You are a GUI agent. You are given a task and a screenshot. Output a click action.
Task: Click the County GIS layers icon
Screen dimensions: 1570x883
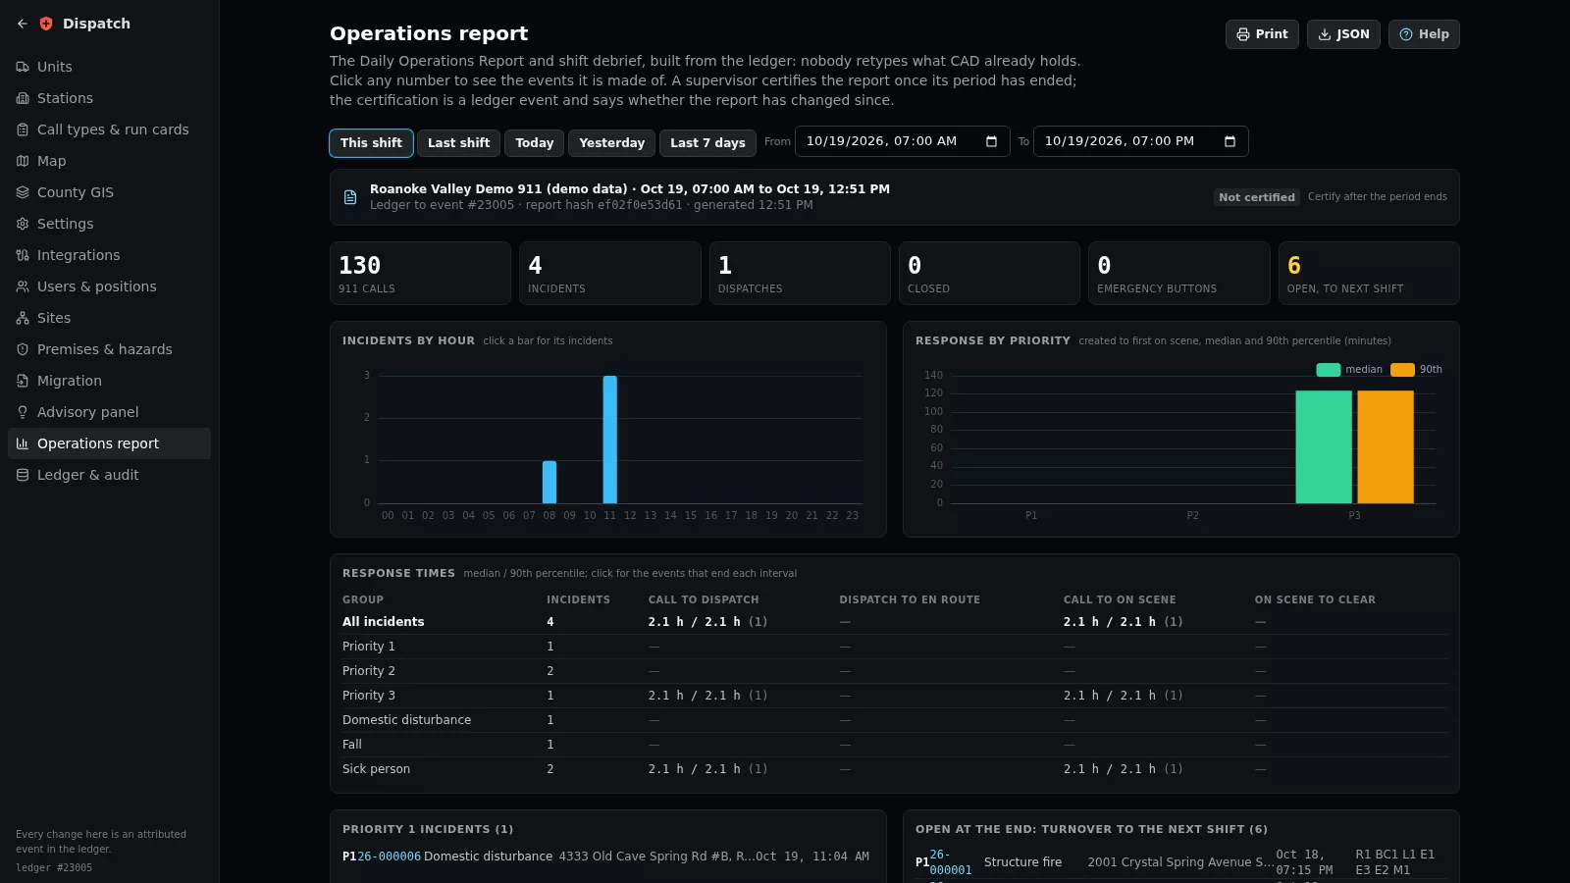point(23,192)
